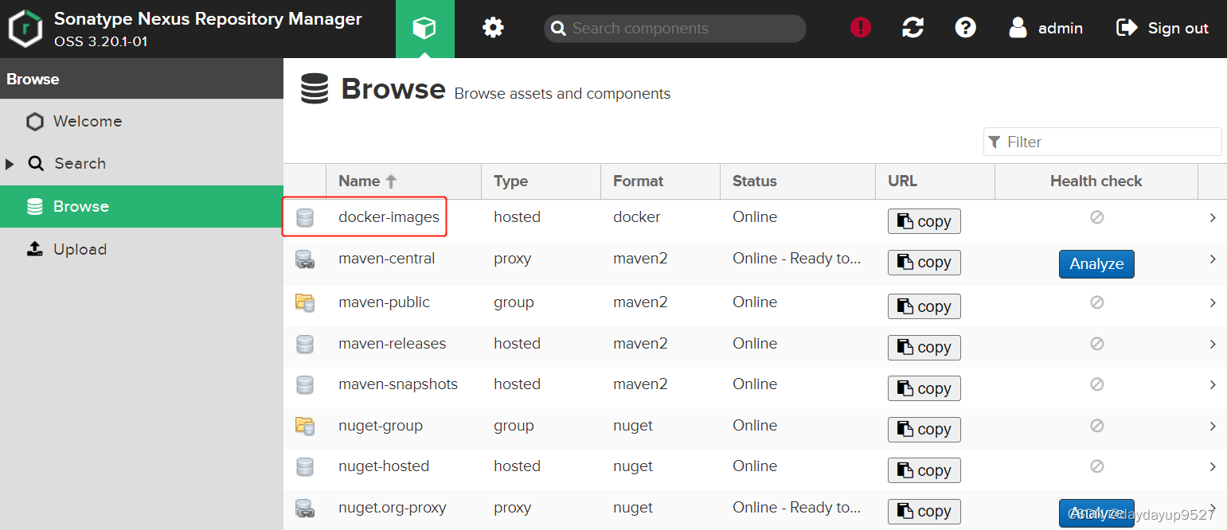Click the Search components field
The image size is (1227, 530).
pyautogui.click(x=675, y=29)
